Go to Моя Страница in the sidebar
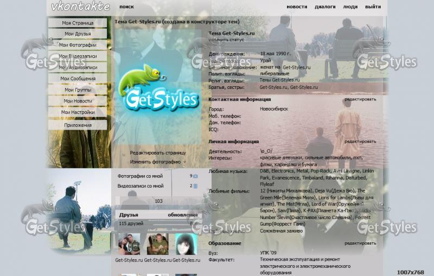434x276 pixels. [78, 23]
